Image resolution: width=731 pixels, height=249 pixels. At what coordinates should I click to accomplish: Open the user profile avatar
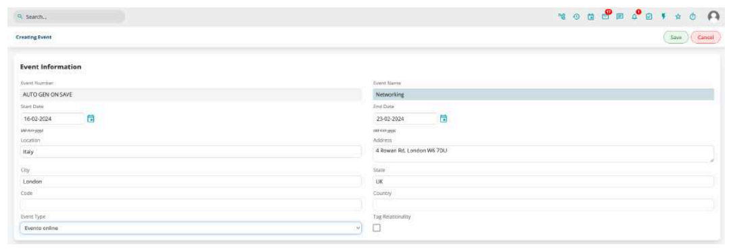click(713, 17)
